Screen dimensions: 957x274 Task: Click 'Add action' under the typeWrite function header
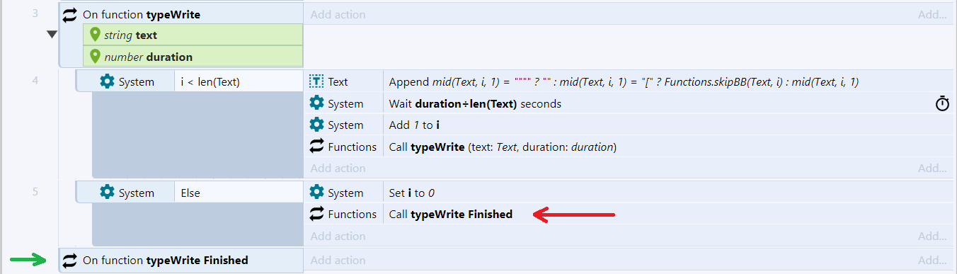(338, 14)
